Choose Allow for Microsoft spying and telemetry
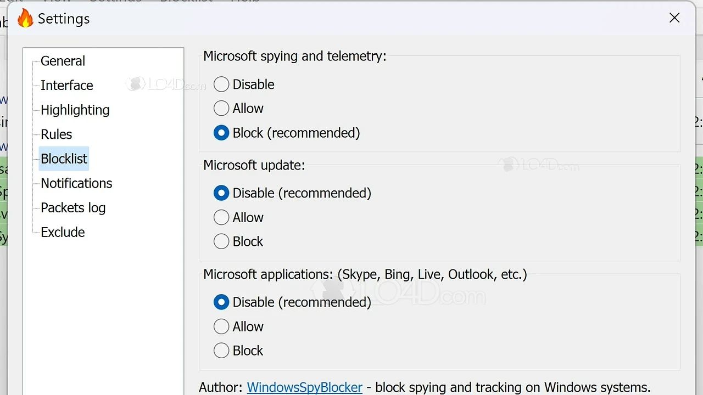Image resolution: width=703 pixels, height=395 pixels. pyautogui.click(x=238, y=109)
